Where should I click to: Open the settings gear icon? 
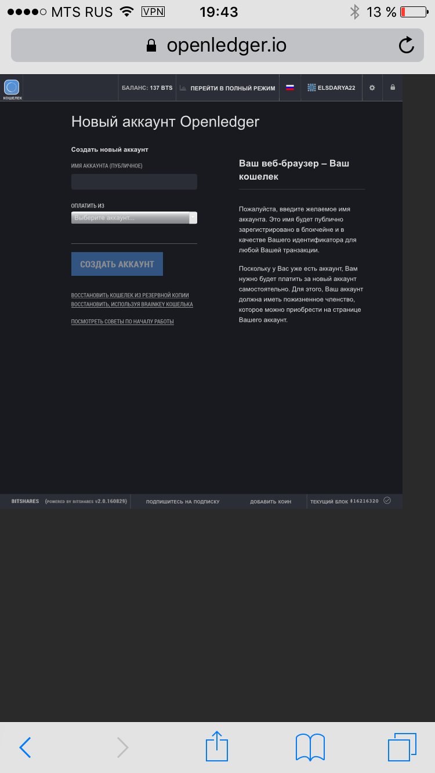pos(372,87)
